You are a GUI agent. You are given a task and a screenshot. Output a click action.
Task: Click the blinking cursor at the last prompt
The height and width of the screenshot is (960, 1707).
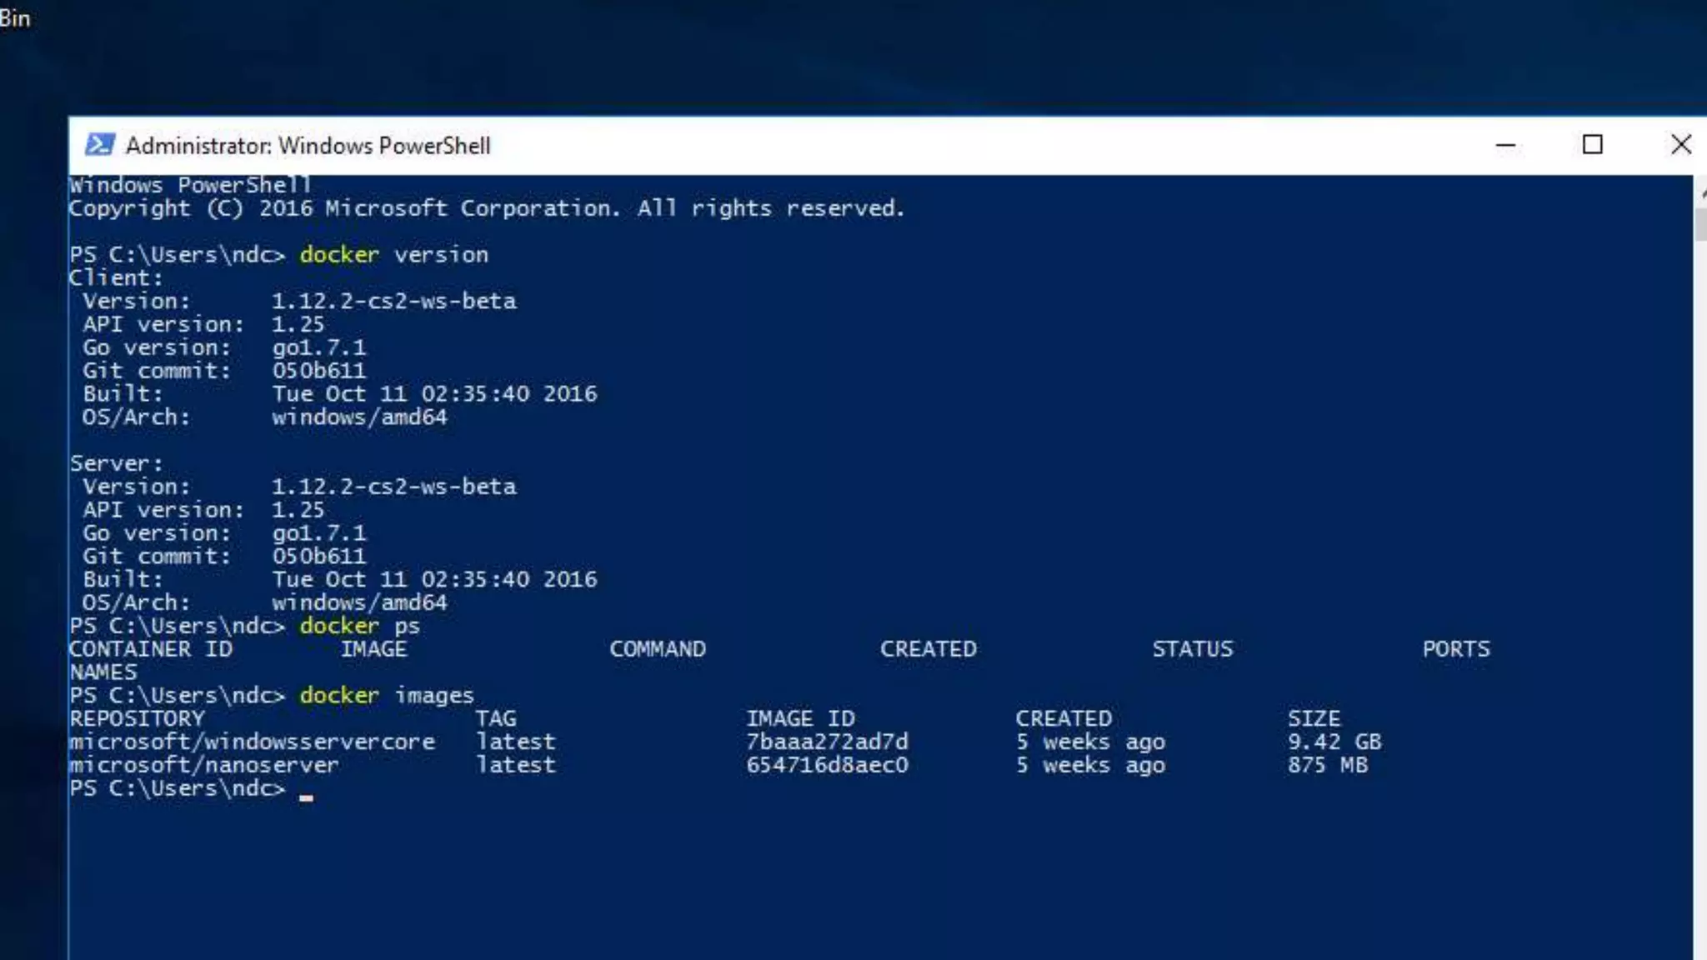coord(307,796)
